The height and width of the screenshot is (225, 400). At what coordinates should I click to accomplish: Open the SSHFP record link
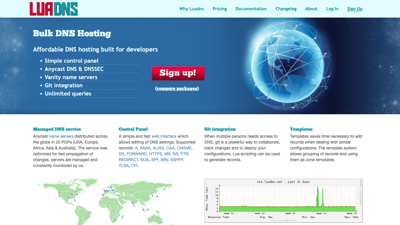tap(177, 160)
